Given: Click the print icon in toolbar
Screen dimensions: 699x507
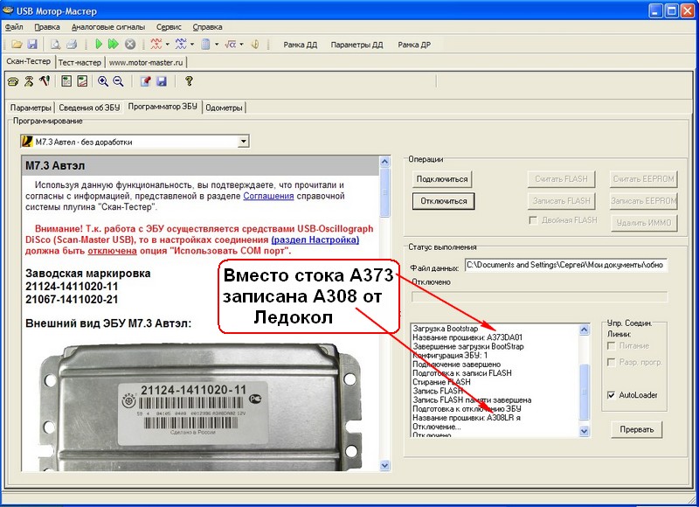Looking at the screenshot, I should 70,44.
